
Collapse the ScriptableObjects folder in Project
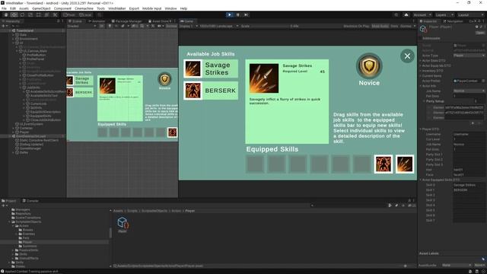[x=10, y=221]
